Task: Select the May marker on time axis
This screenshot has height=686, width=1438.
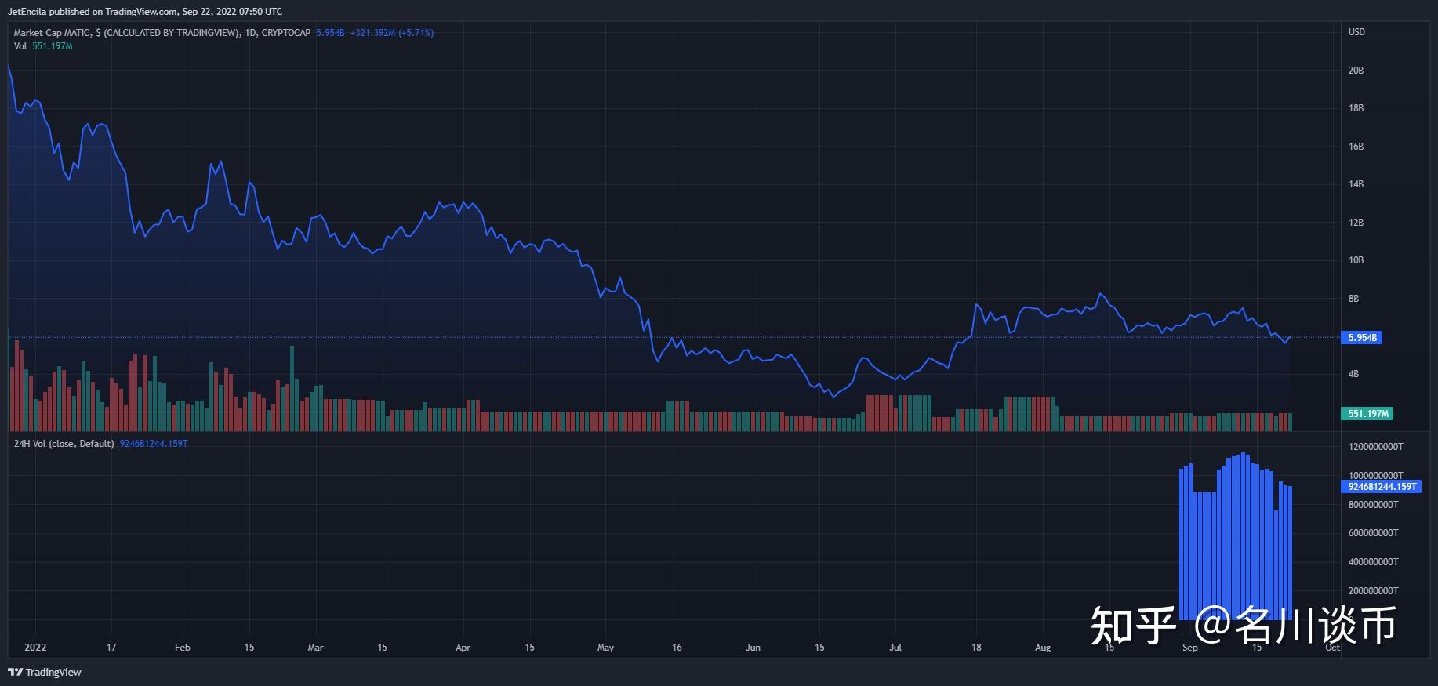Action: (x=605, y=648)
